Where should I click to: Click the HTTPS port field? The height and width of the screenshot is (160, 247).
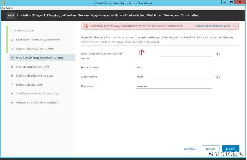click(x=173, y=67)
